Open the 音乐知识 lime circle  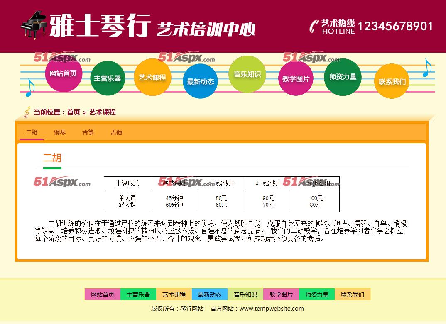pos(247,74)
